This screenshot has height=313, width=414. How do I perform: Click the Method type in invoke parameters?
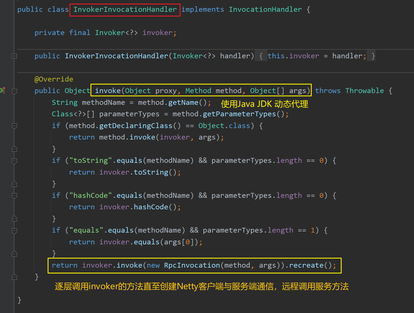[198, 91]
